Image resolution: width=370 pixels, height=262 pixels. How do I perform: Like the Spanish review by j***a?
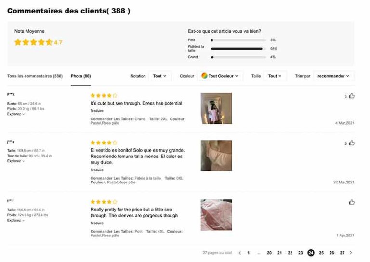tap(352, 143)
